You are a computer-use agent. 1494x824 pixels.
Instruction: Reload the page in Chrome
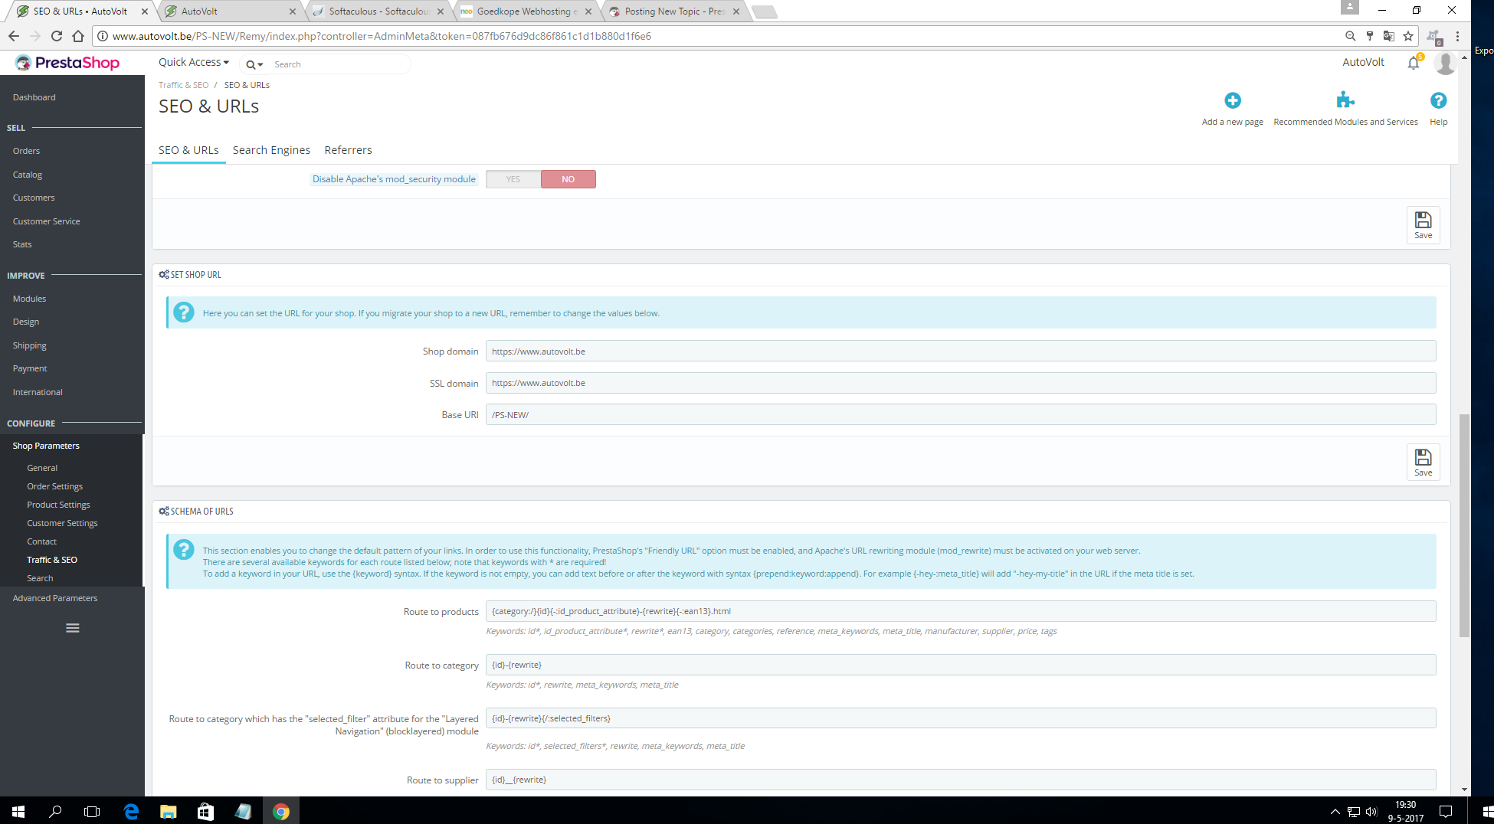point(56,36)
